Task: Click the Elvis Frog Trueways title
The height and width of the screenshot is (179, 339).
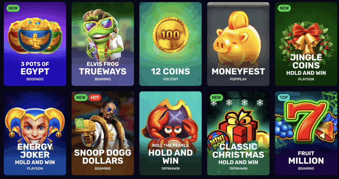Action: coord(103,69)
